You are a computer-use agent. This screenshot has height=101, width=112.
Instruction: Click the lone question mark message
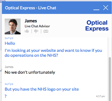pos(5,96)
